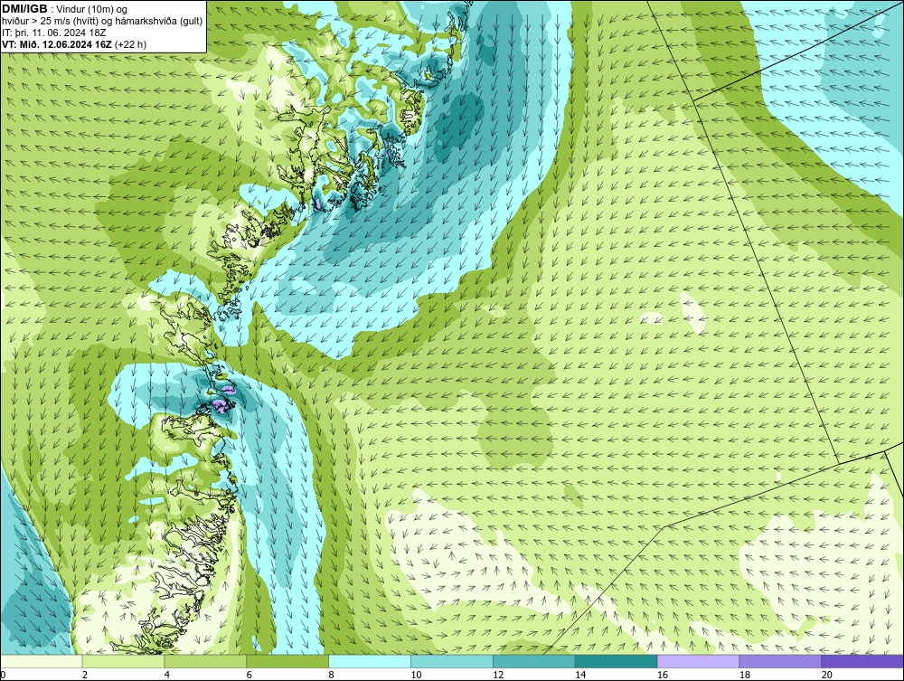Select the 4–6 m/s green legend swatch

tap(205, 661)
